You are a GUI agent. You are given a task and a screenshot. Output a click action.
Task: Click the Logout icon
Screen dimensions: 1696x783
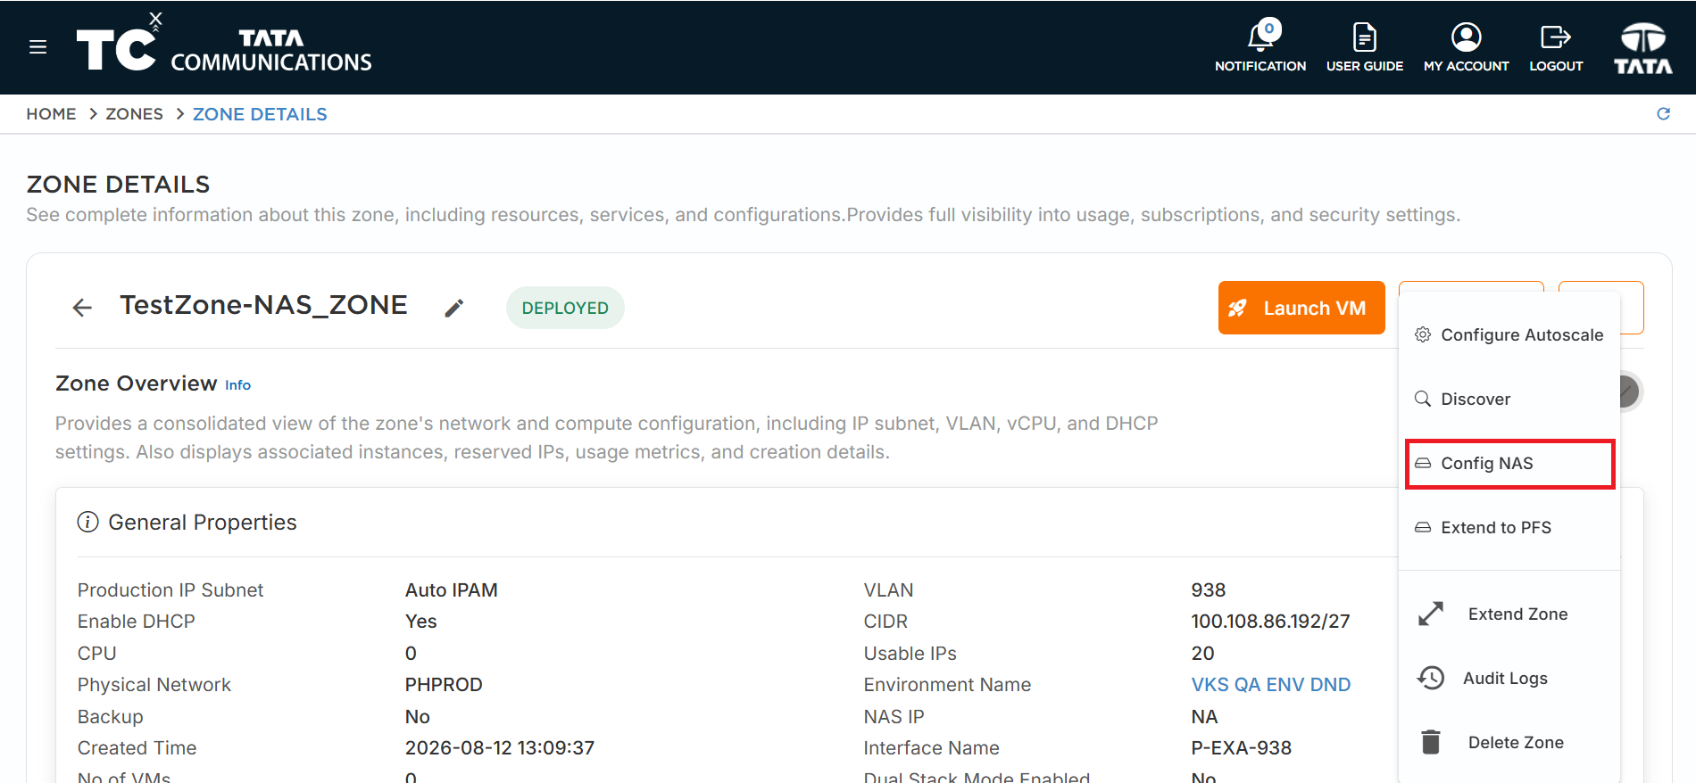pyautogui.click(x=1555, y=37)
